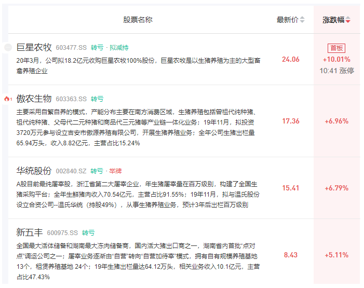The height and width of the screenshot is (288, 364).
Task: Click the +5.11% change value
Action: (336, 255)
